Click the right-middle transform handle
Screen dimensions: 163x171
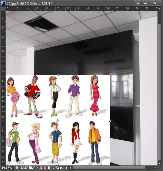tap(110, 121)
